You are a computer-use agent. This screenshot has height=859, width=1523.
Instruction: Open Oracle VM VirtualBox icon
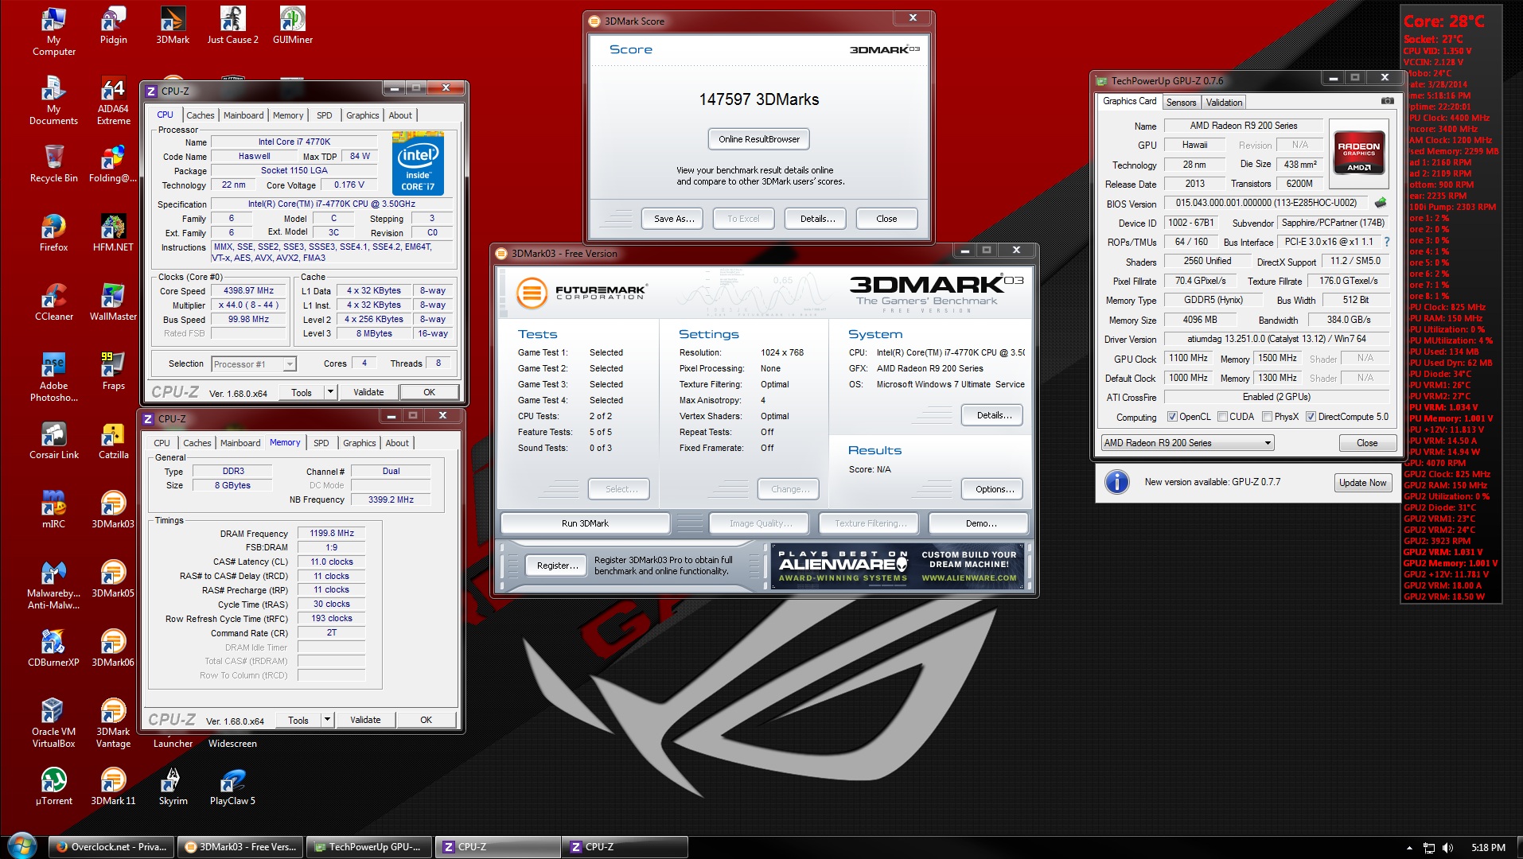coord(53,723)
